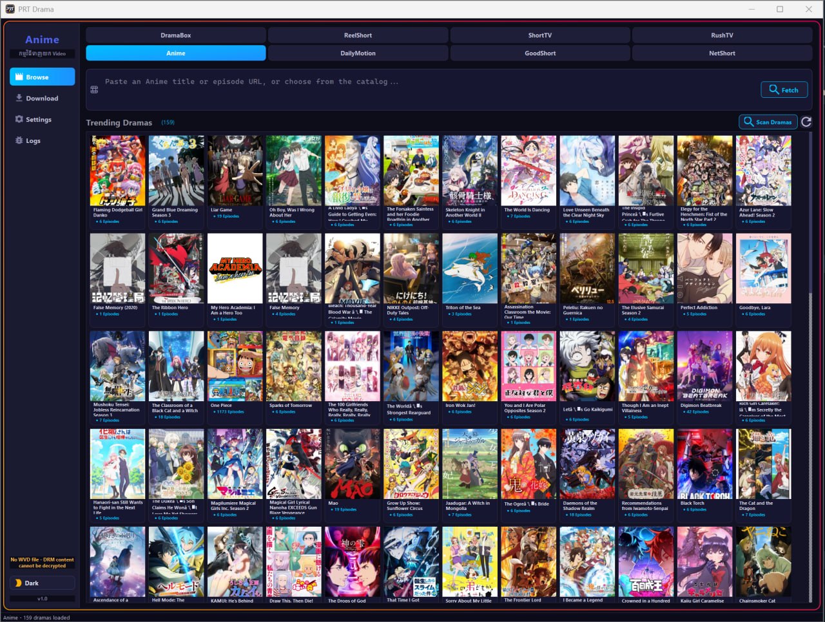Screen dimensions: 825x622
Task: Choose the Goodbye, Lara poster
Action: [x=764, y=268]
